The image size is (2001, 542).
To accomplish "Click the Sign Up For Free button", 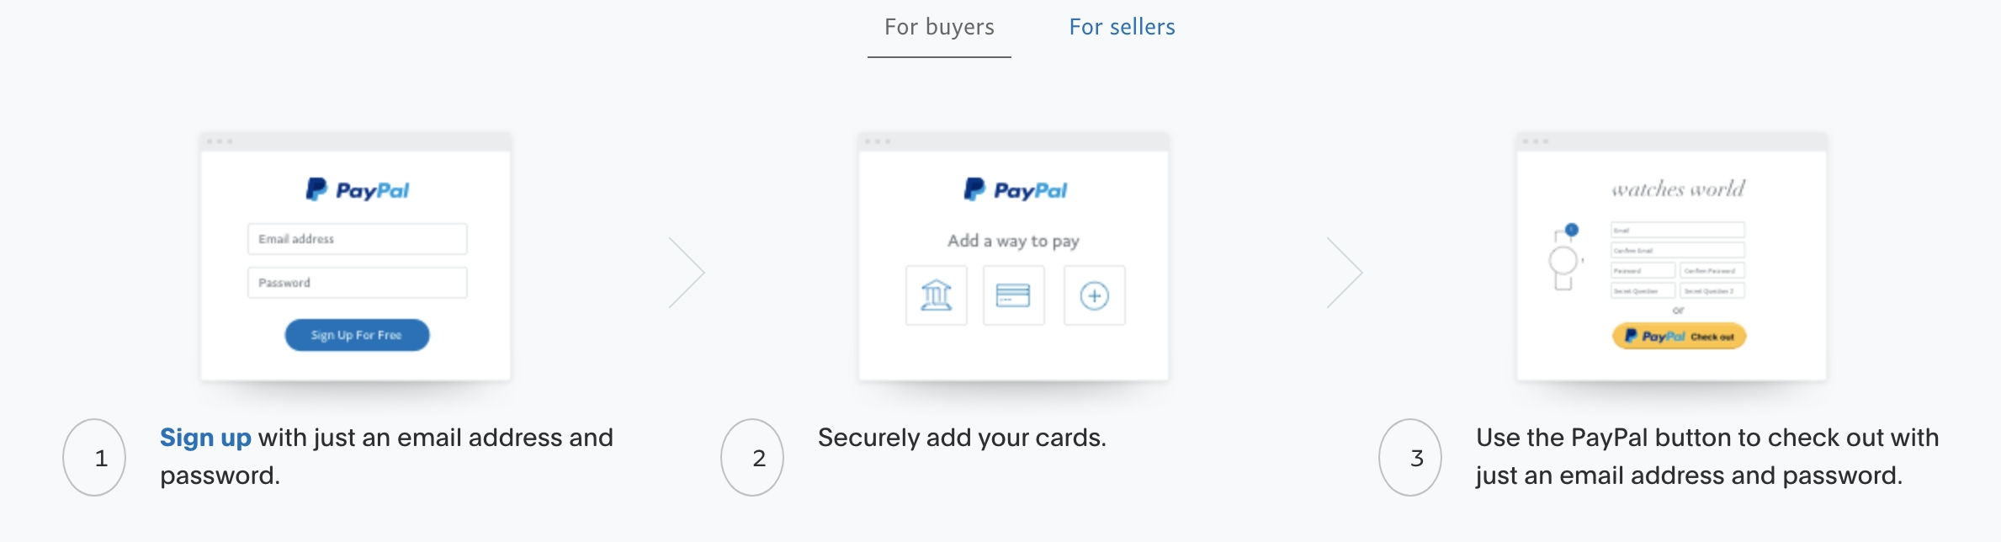I will click(x=357, y=334).
